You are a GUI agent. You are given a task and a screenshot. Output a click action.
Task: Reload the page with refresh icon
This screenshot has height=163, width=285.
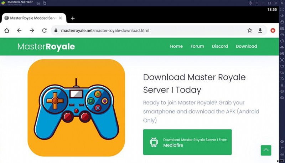[44, 31]
